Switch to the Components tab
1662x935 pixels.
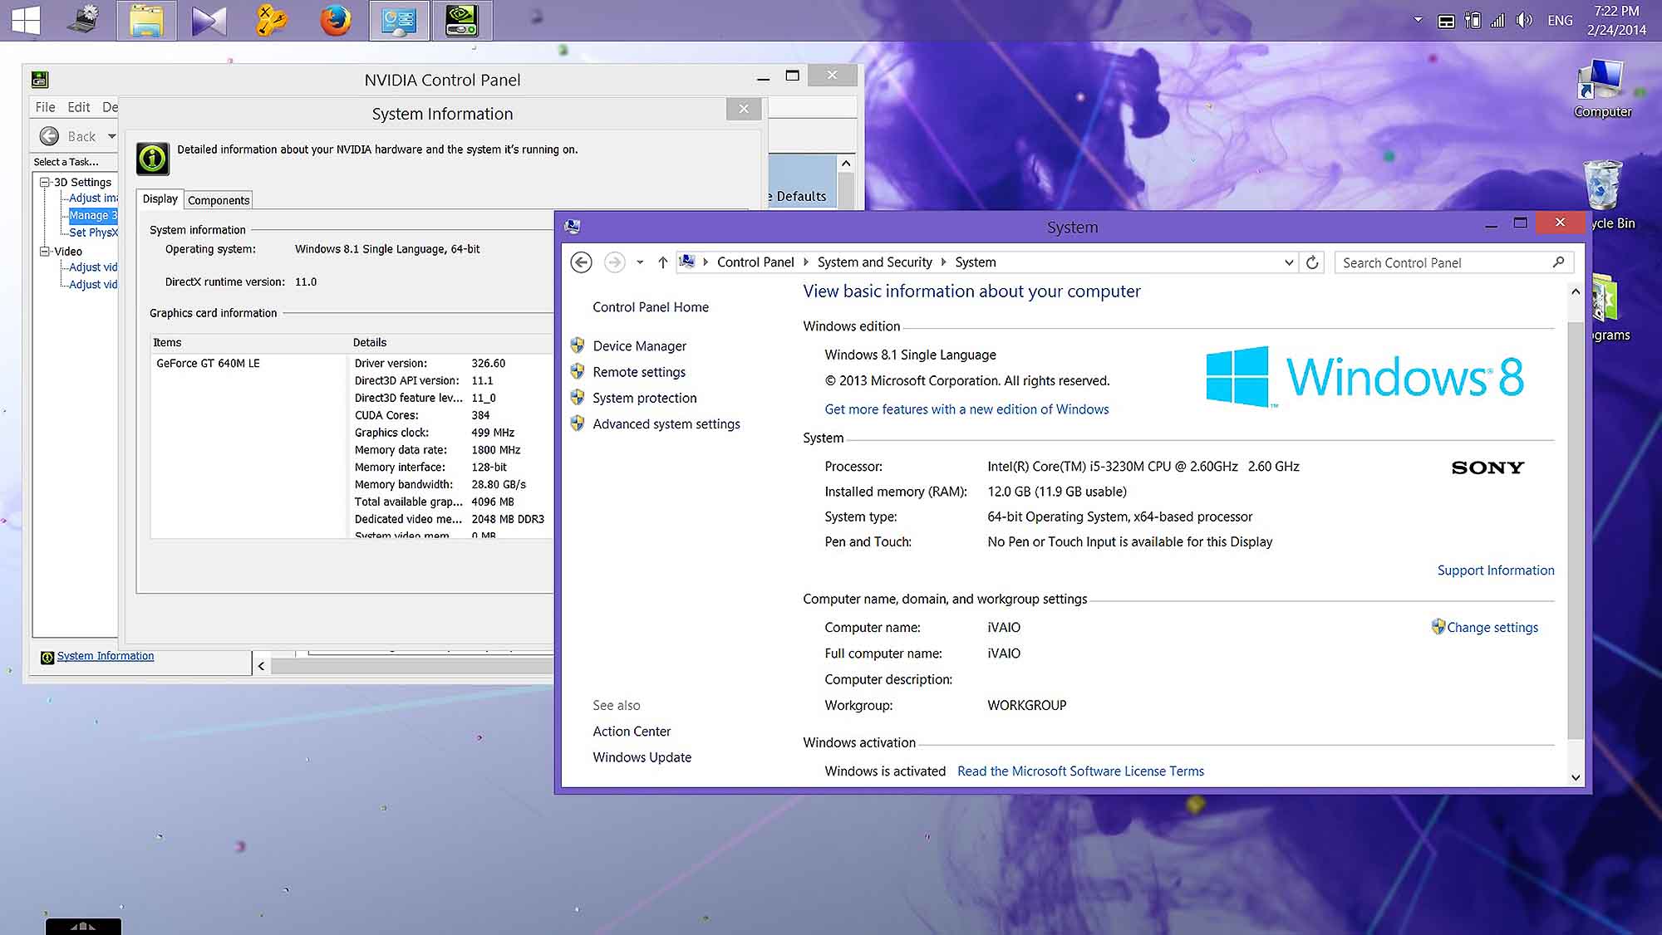point(219,200)
